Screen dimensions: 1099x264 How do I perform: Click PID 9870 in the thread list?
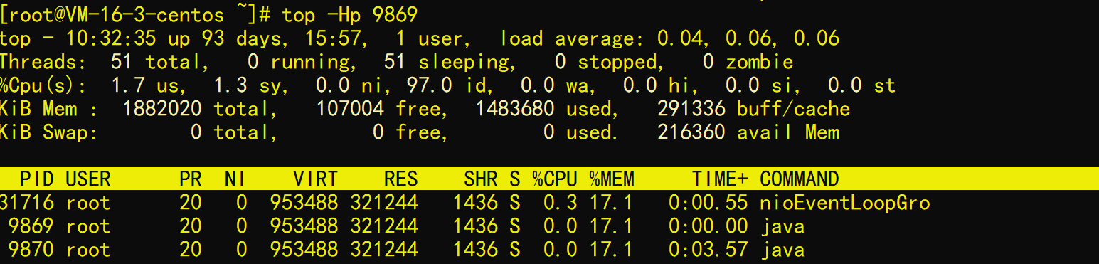31,250
